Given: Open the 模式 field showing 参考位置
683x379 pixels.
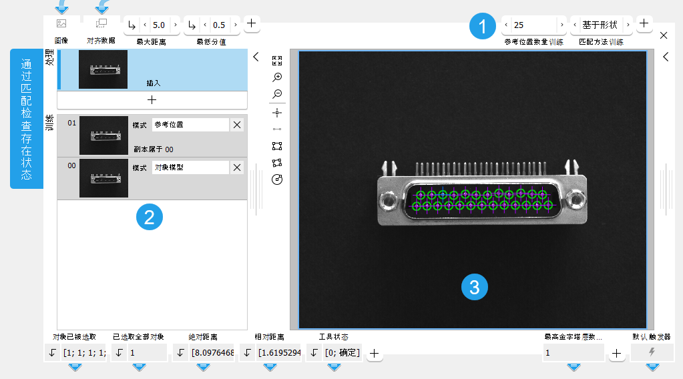Looking at the screenshot, I should [190, 125].
